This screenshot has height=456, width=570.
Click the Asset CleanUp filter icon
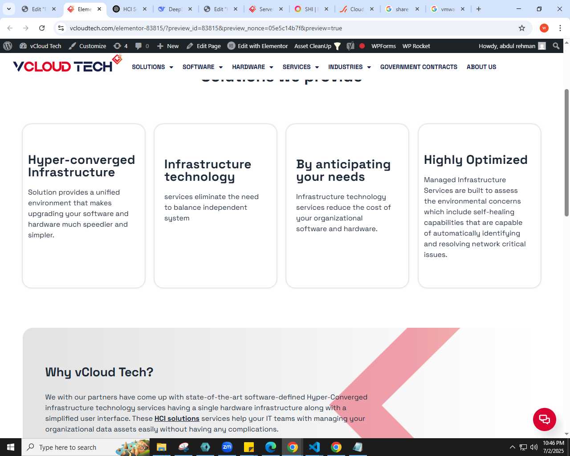[x=338, y=46]
